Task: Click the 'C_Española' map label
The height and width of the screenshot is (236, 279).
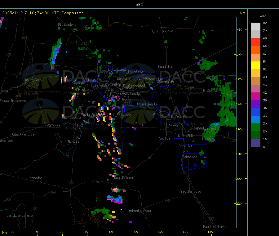Action: tap(134, 72)
